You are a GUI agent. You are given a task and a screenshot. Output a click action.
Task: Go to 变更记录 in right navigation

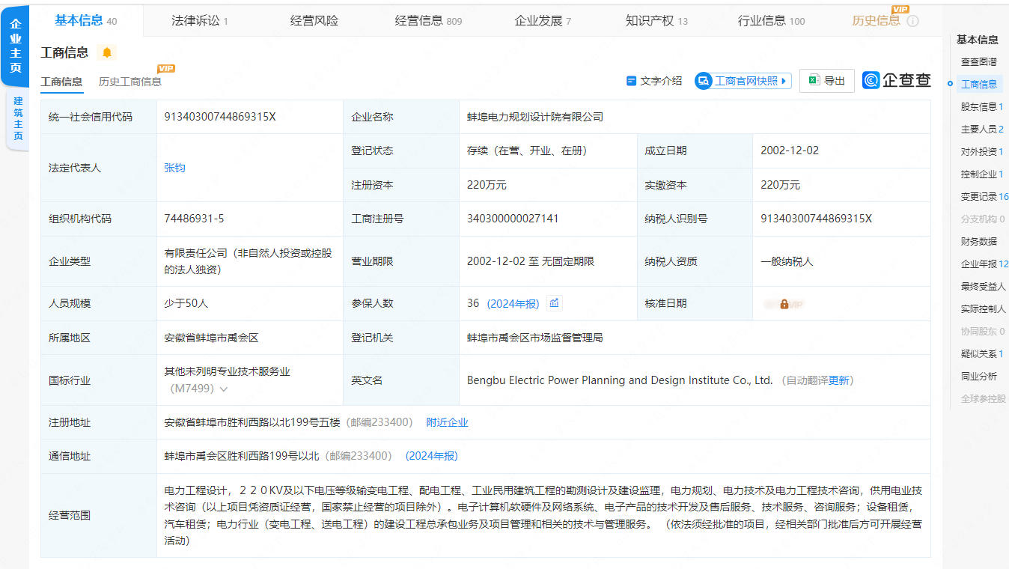[979, 197]
